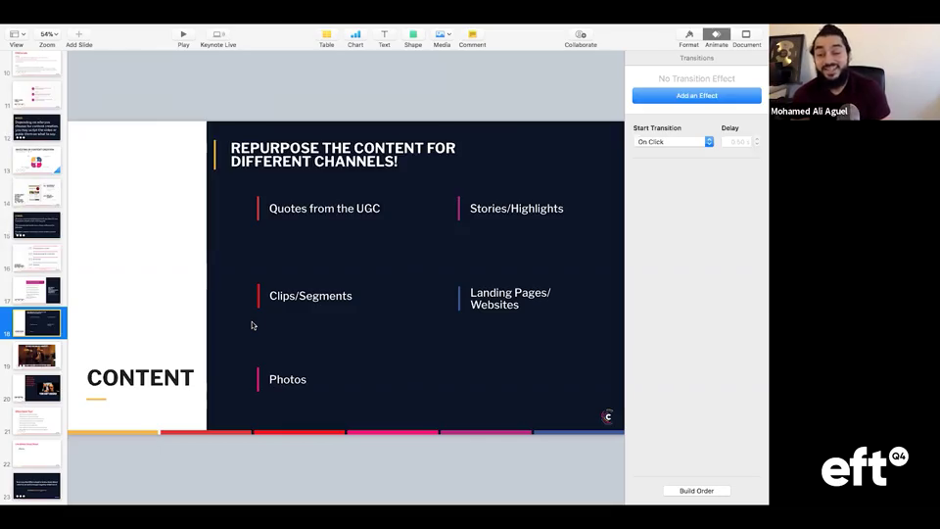Expand the Start Transition On Click dropdown
This screenshot has width=940, height=529.
point(675,142)
